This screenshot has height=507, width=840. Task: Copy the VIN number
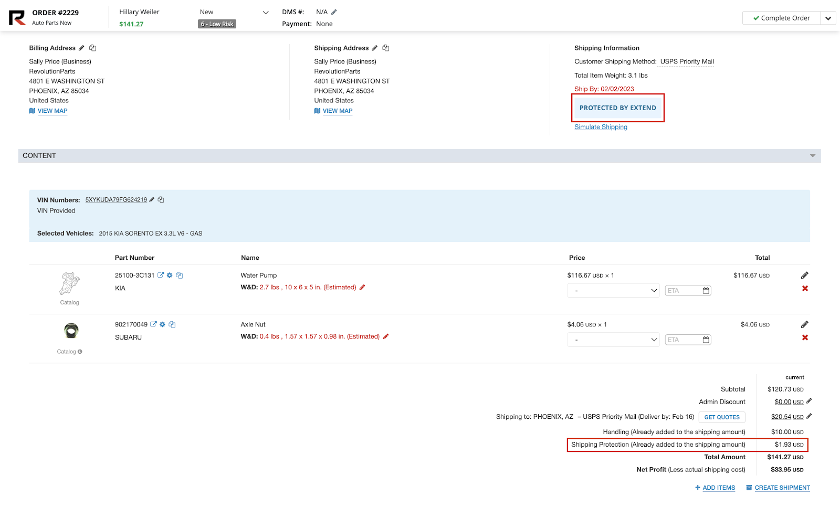(161, 199)
